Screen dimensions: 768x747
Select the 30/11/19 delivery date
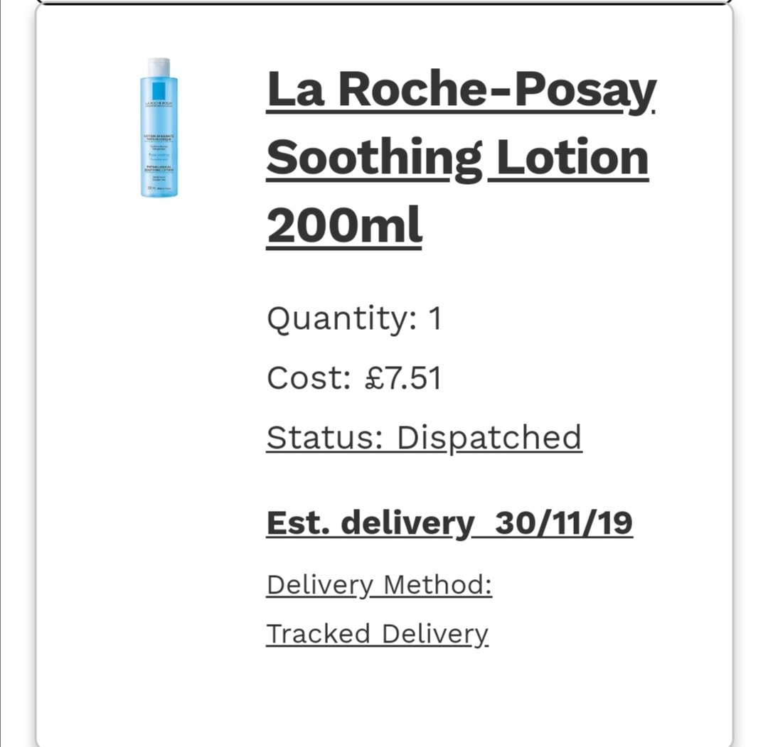pyautogui.click(x=563, y=524)
